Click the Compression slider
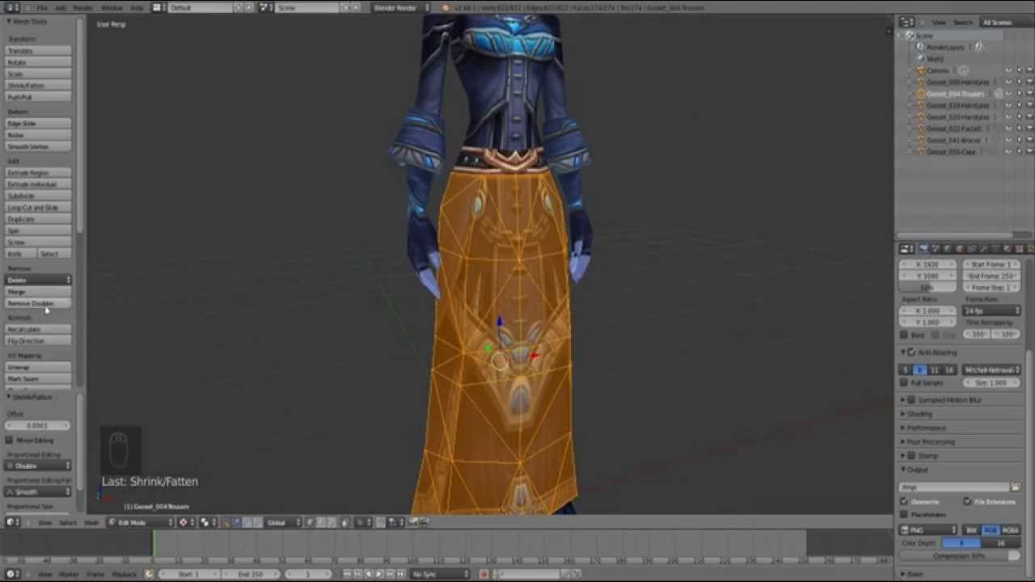Screen dimensions: 1035x582 click(x=961, y=555)
